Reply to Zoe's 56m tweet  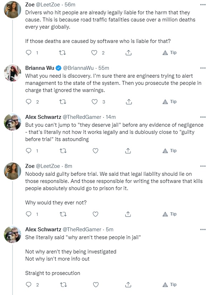click(x=29, y=53)
